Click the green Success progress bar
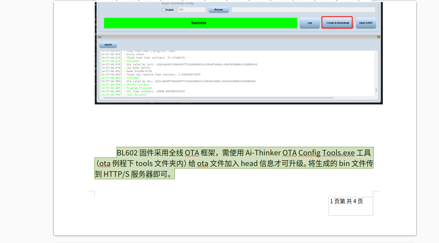 200,23
